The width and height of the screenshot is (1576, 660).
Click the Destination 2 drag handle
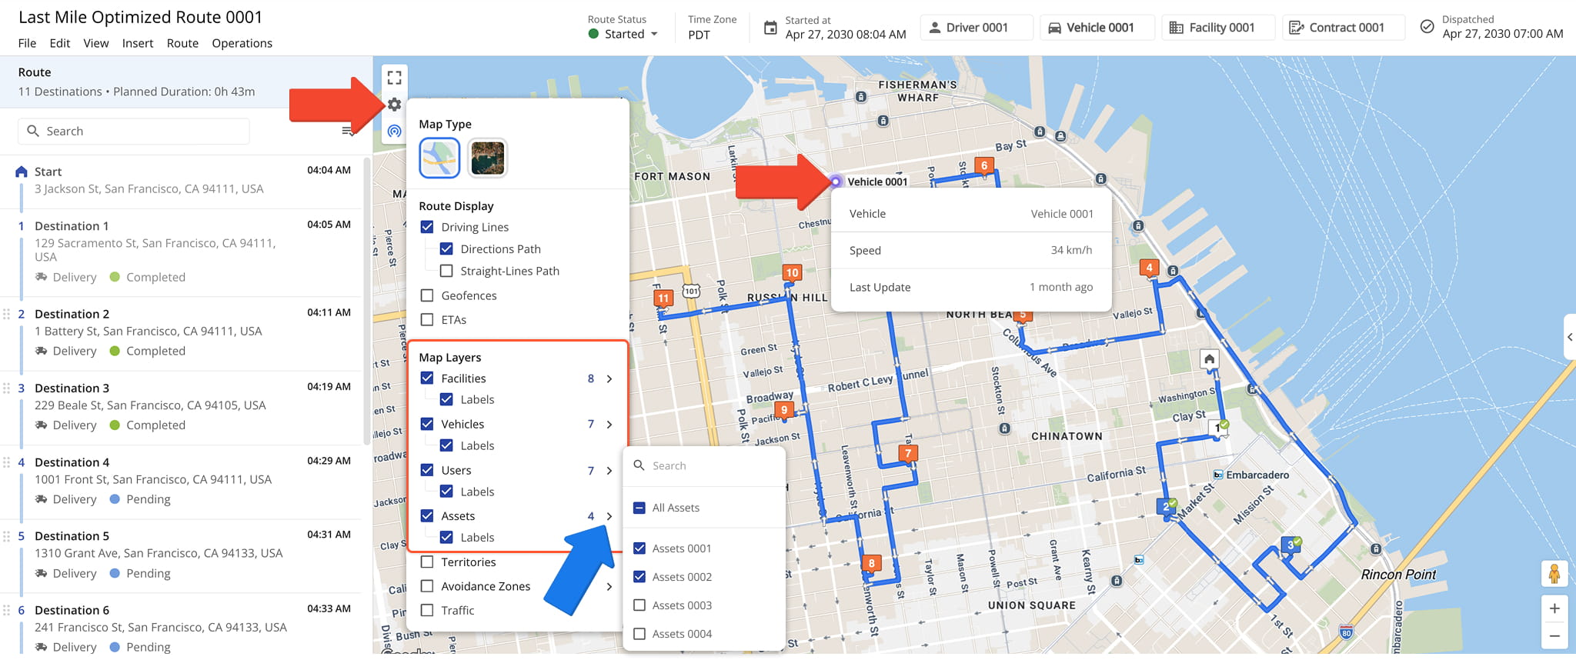click(7, 314)
